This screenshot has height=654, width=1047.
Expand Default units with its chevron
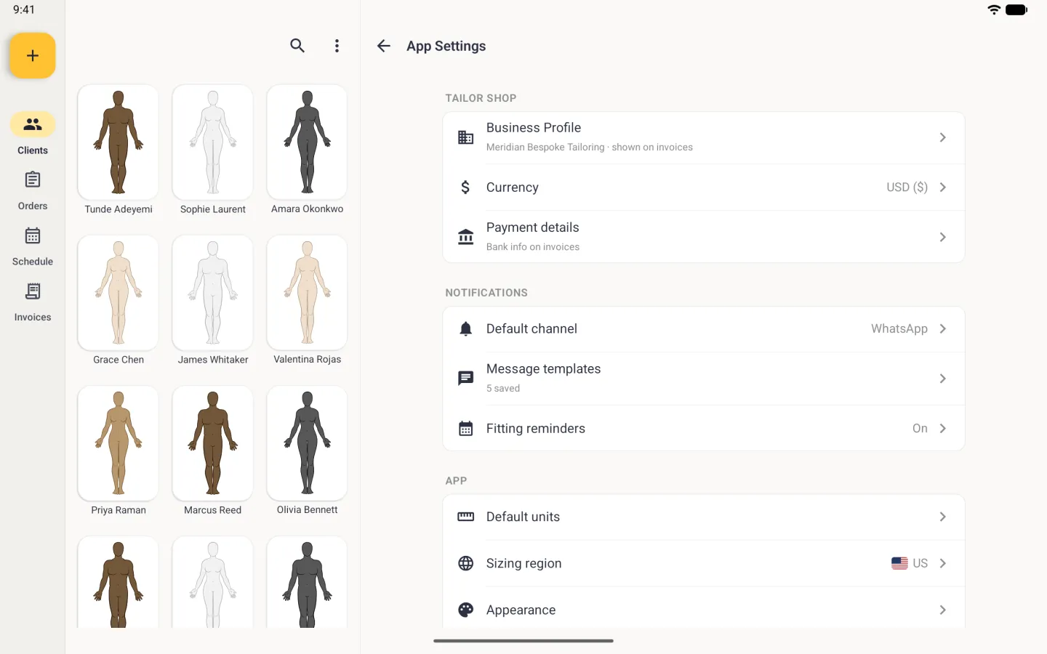point(942,517)
